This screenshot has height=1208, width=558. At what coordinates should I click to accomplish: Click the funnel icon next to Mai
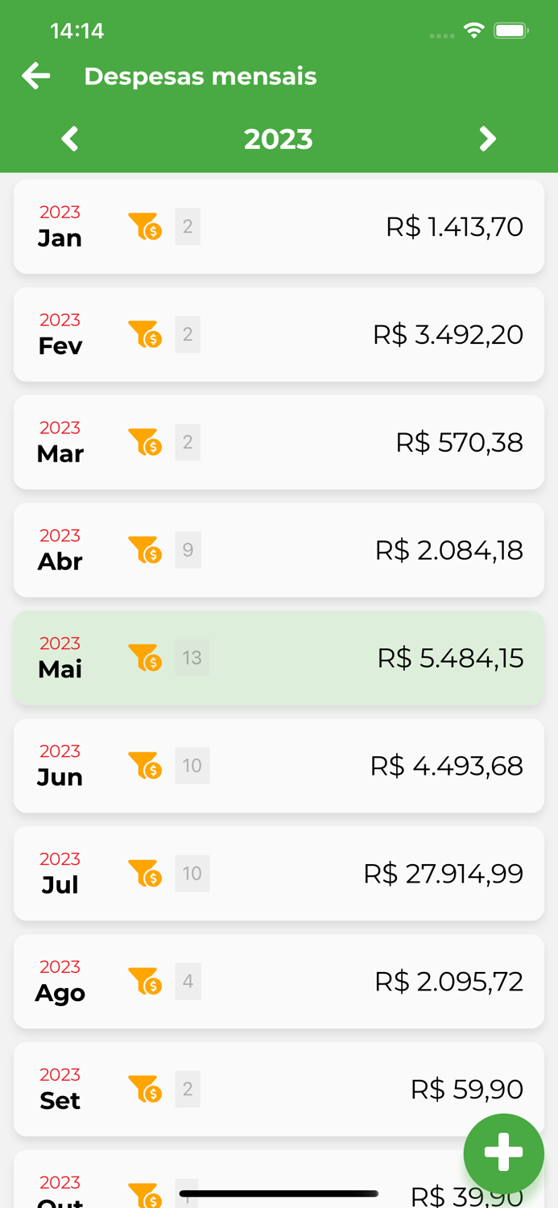coord(144,658)
